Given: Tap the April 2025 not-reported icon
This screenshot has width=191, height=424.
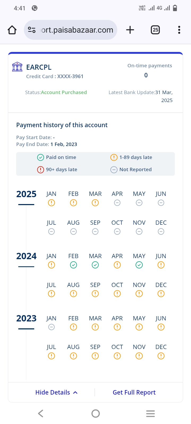Looking at the screenshot, I should [117, 203].
